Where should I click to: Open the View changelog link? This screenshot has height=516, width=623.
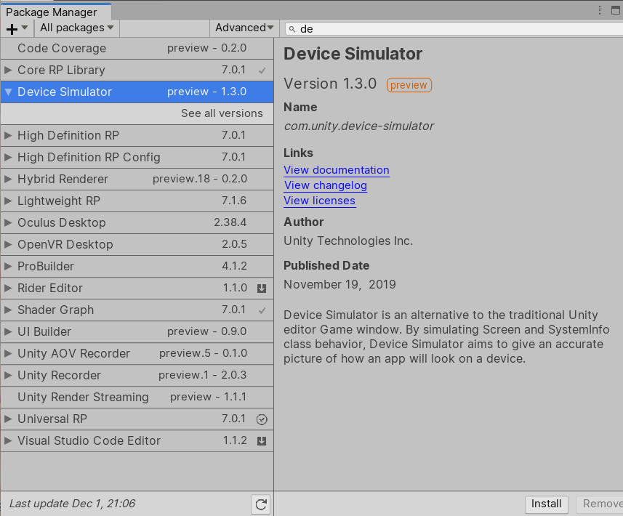pyautogui.click(x=326, y=185)
